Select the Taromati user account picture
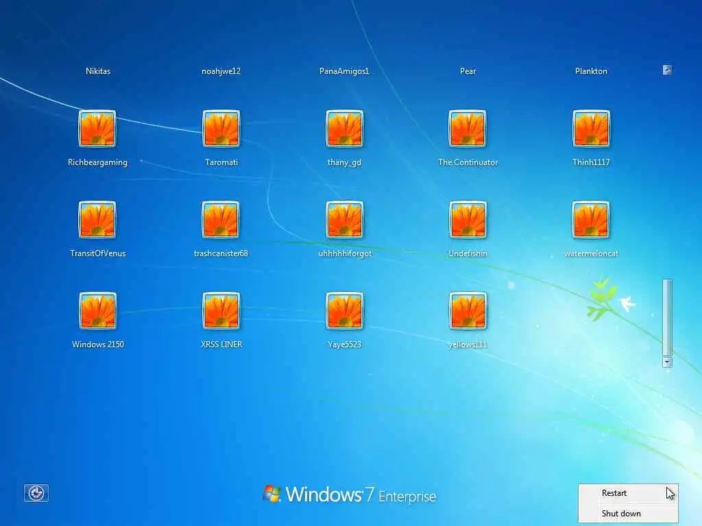Screen dimensions: 702x526 click(221, 129)
